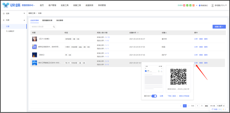The width and height of the screenshot is (230, 113).
Task: Click the QR code image
Action: point(178,77)
